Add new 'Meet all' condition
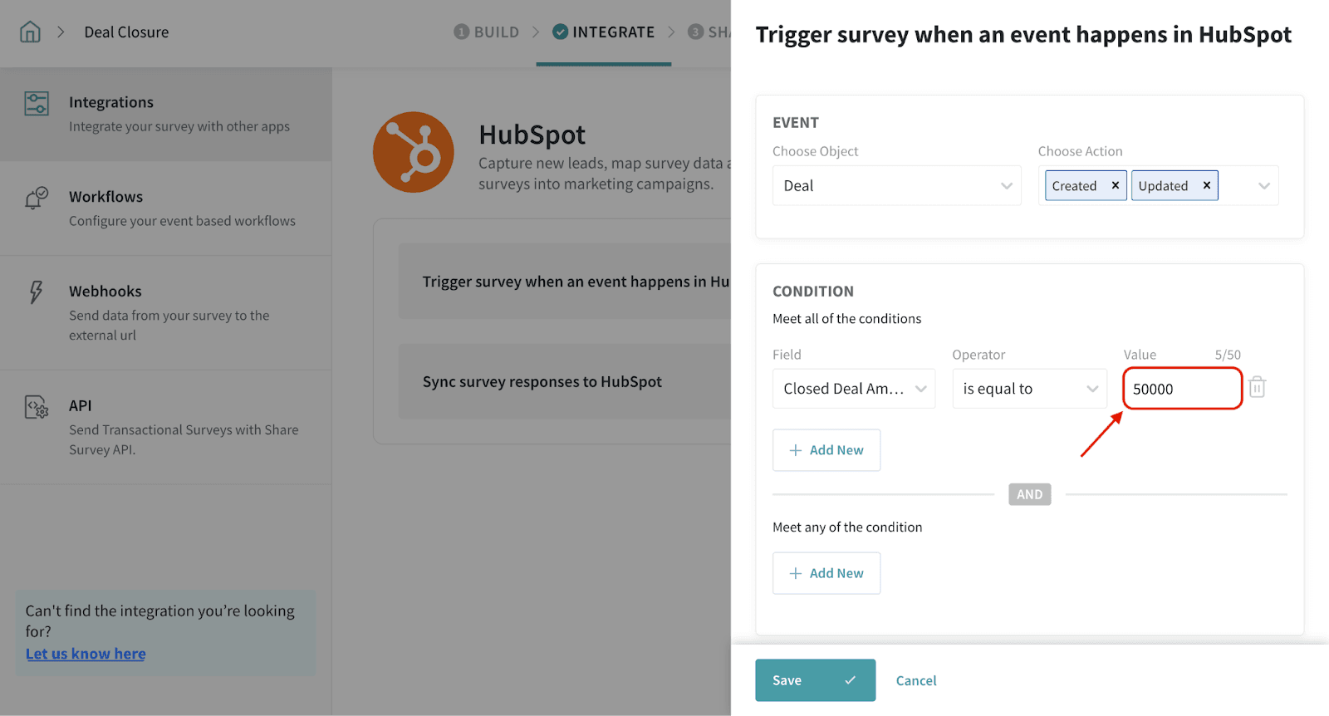 click(826, 450)
